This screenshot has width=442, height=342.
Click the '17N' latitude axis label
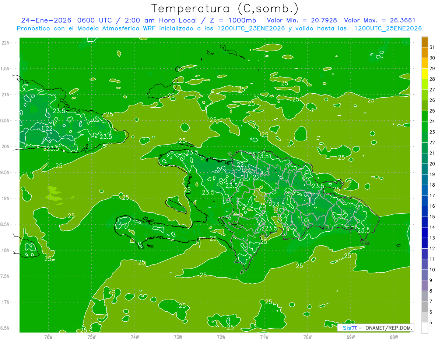[x=6, y=302]
